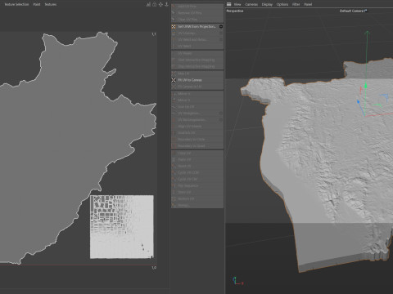Click the blue Z-axis arrow handle
This screenshot has width=393, height=294.
(359, 102)
